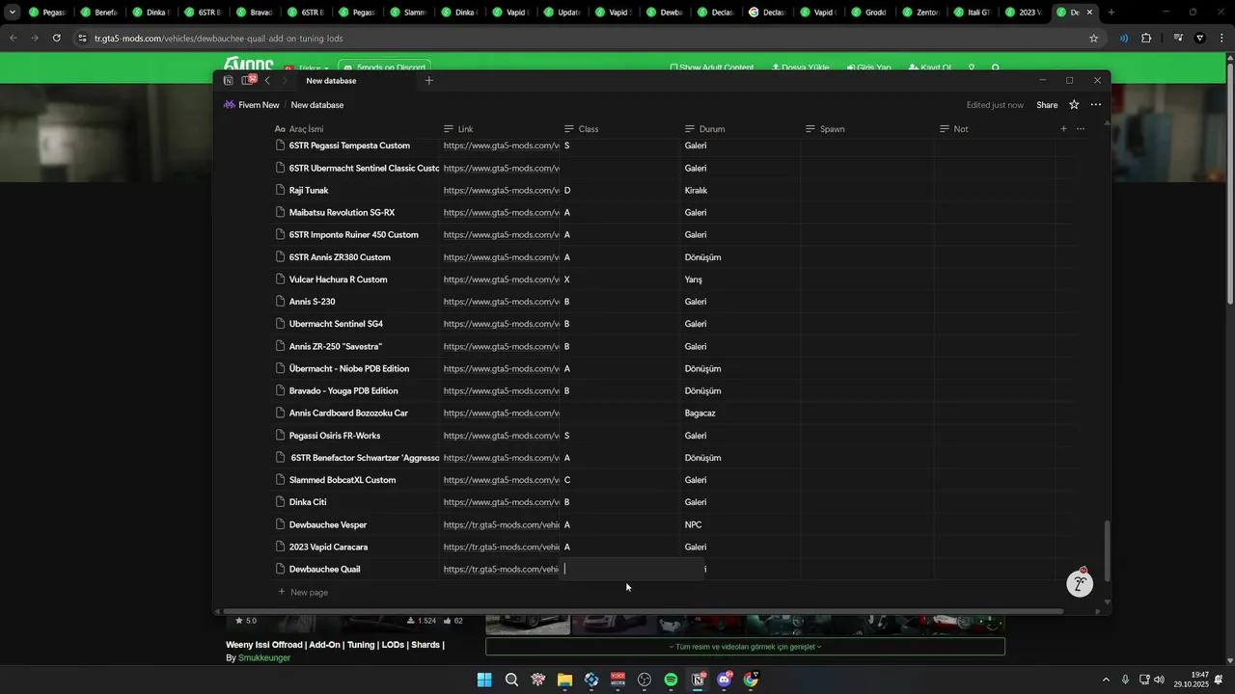Image resolution: width=1235 pixels, height=694 pixels.
Task: Click the Dewbauchee Vesper link cell
Action: point(500,525)
